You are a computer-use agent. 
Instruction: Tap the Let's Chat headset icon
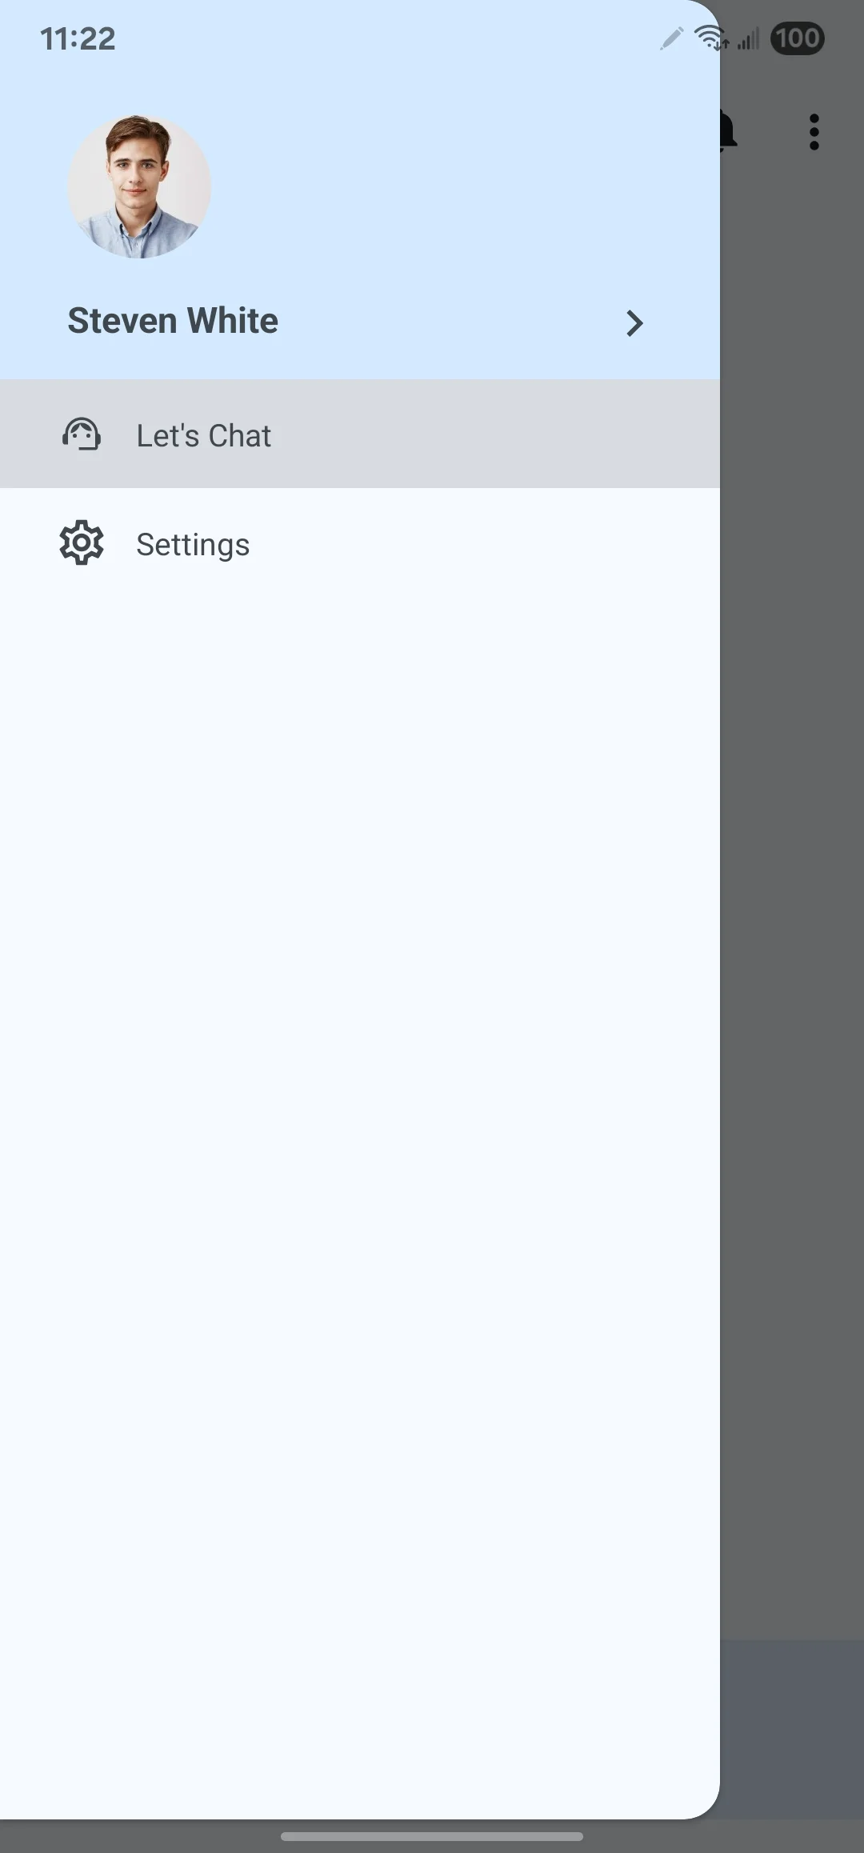(x=82, y=434)
